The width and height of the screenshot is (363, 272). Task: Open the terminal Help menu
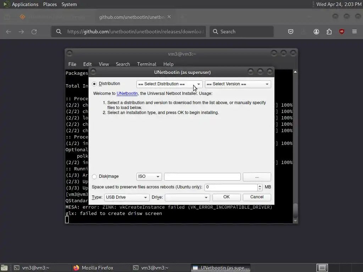point(168,64)
